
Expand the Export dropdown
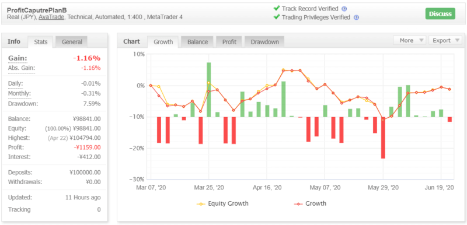(x=445, y=40)
